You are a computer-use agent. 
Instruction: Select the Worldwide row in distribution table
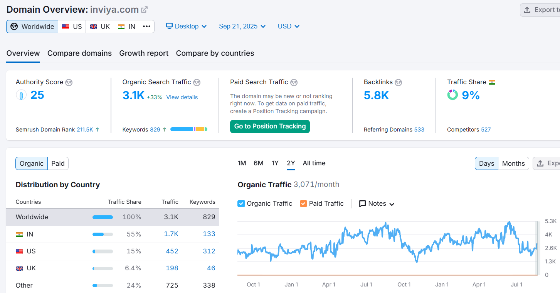point(113,217)
